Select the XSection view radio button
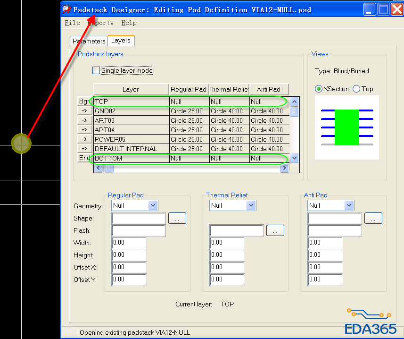Image resolution: width=404 pixels, height=339 pixels. (x=319, y=89)
